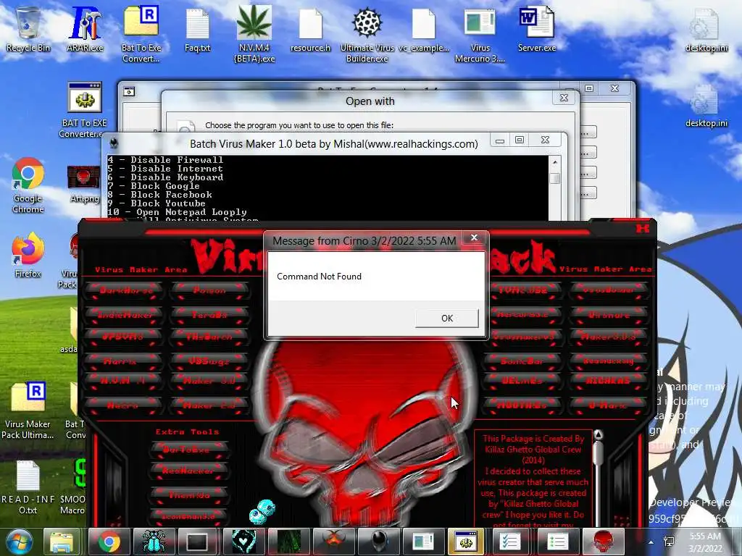Open the taskbar clock 5:55 AM
Screen dimensions: 742x556
coord(705,542)
